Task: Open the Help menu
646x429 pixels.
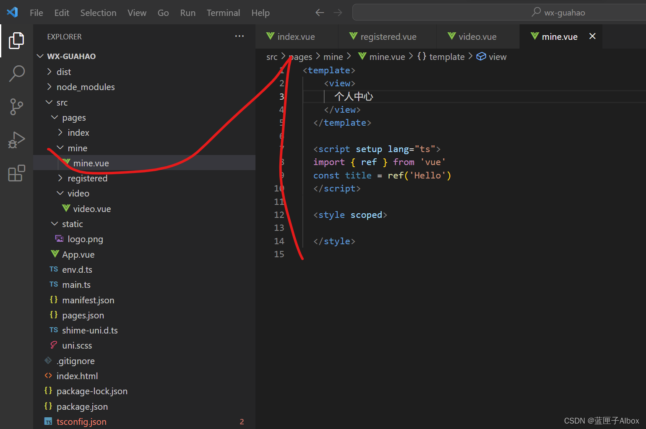Action: pyautogui.click(x=260, y=13)
